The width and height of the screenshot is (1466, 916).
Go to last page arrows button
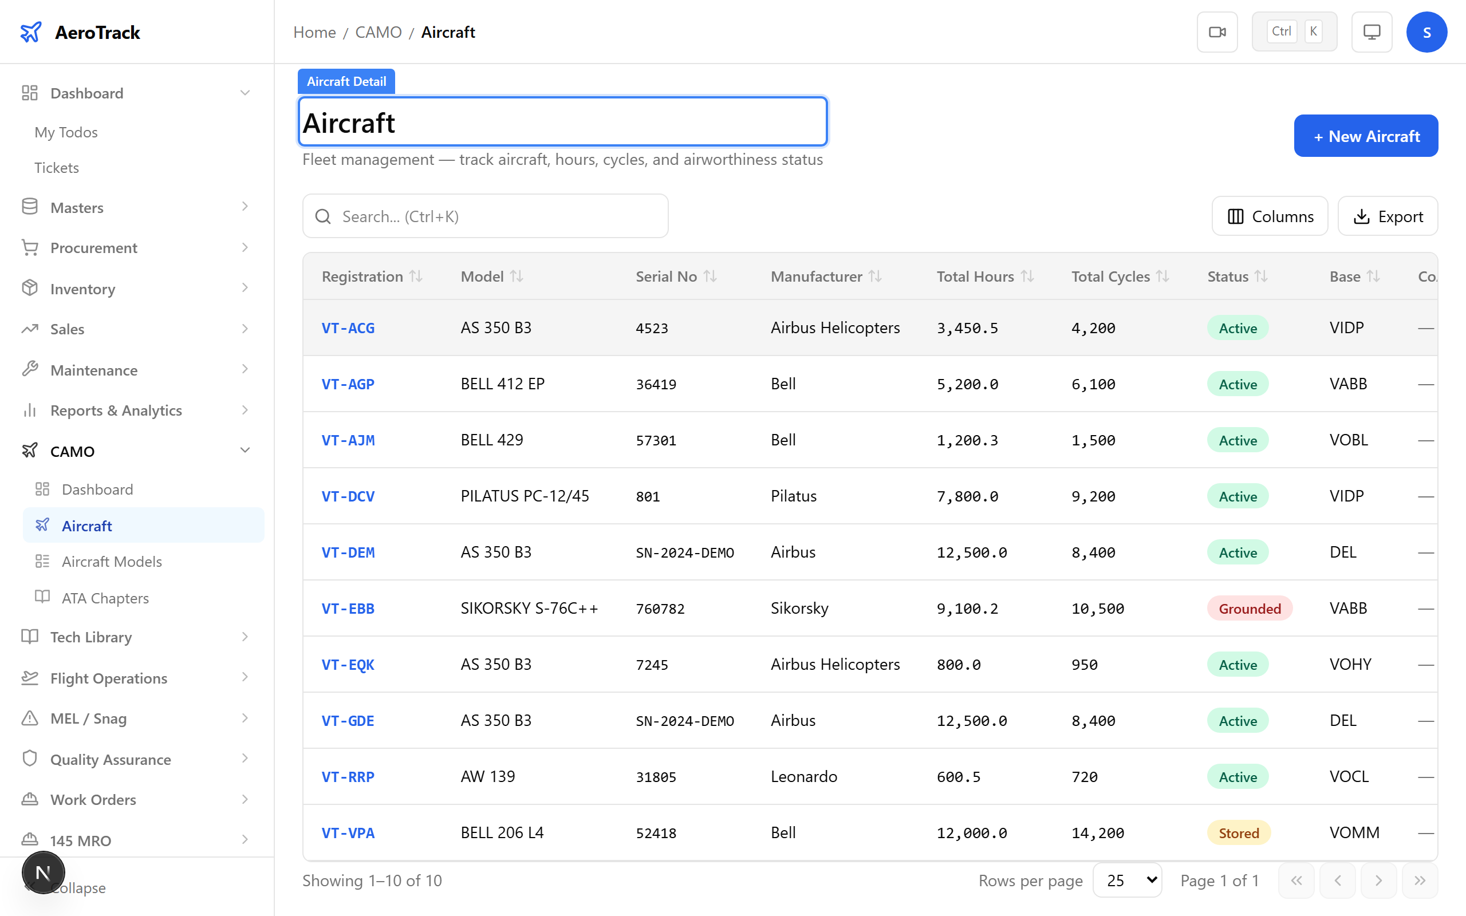tap(1420, 881)
